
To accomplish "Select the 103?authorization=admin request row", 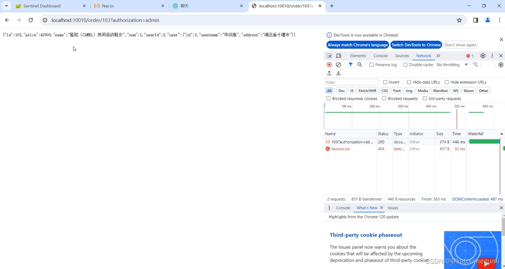I will 414,142.
